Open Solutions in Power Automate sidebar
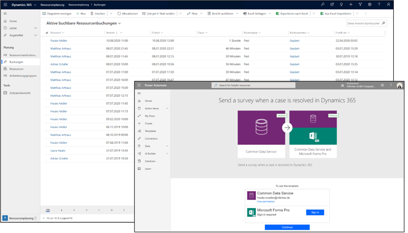This screenshot has width=408, height=233. click(x=150, y=161)
